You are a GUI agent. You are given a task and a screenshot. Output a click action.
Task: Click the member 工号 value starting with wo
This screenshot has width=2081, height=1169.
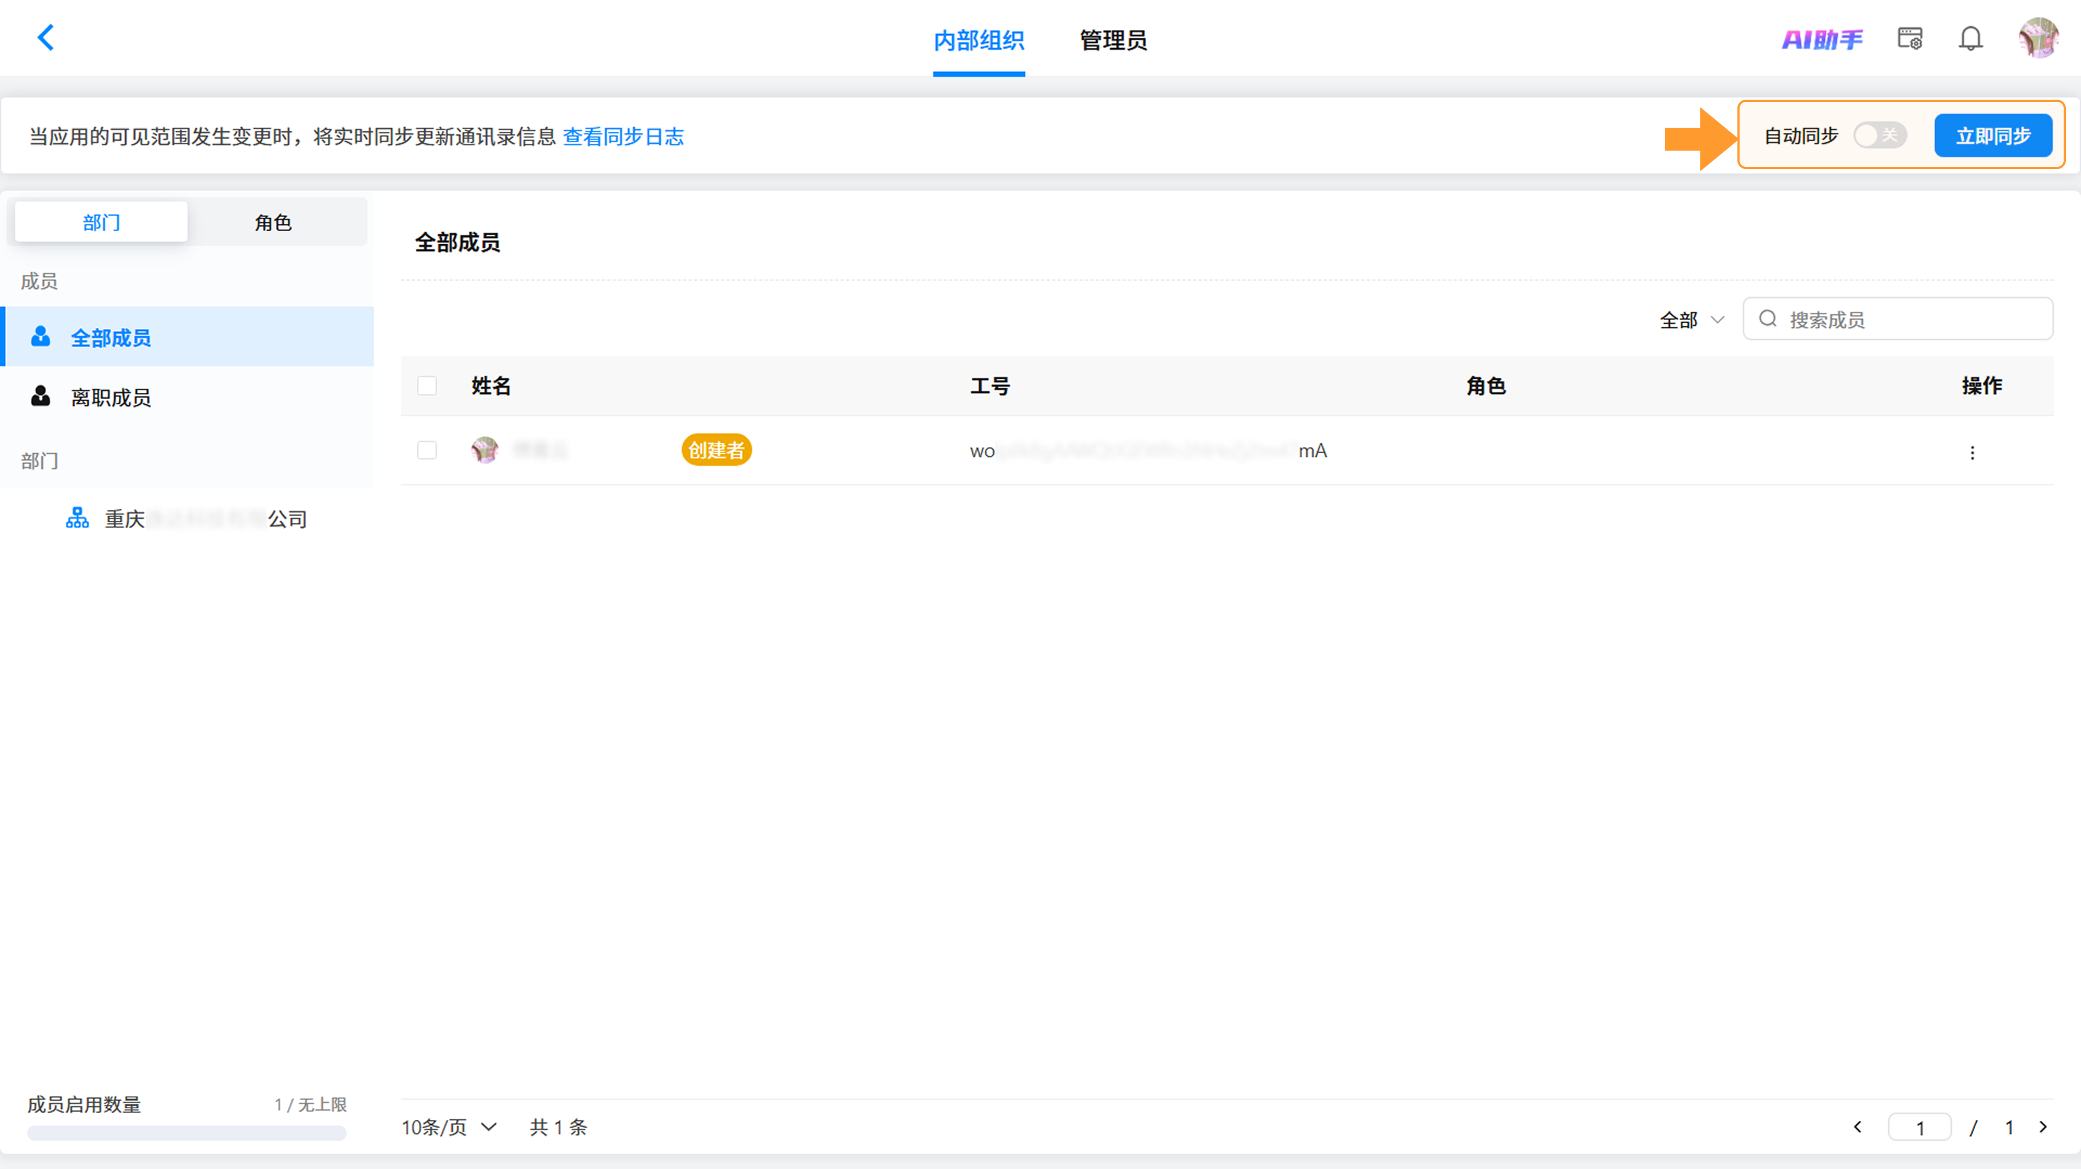tap(1148, 450)
